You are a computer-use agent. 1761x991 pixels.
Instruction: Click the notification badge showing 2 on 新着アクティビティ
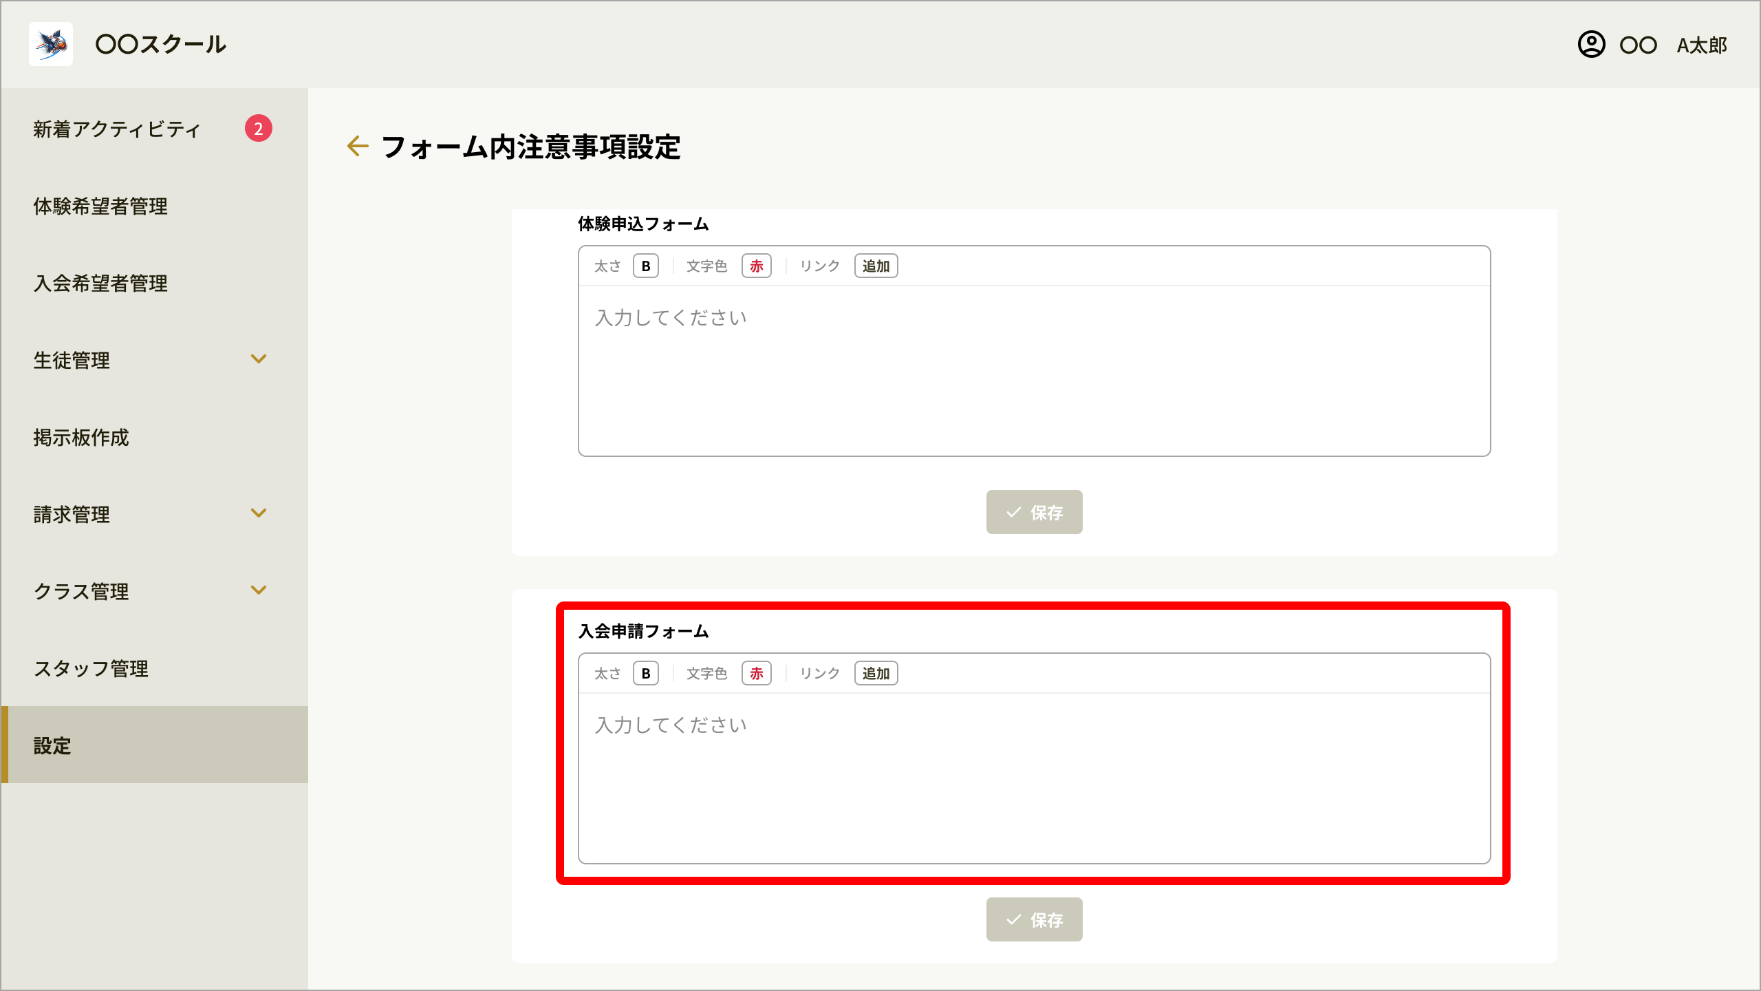click(x=259, y=128)
